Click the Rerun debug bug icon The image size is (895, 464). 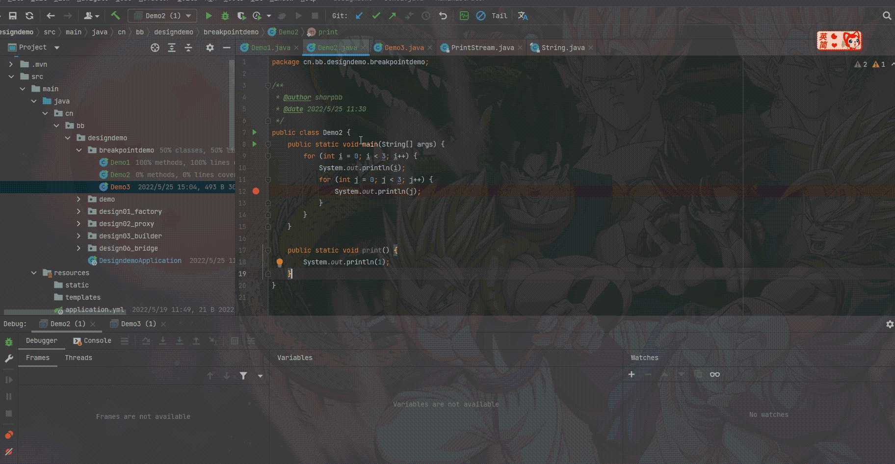pos(9,342)
